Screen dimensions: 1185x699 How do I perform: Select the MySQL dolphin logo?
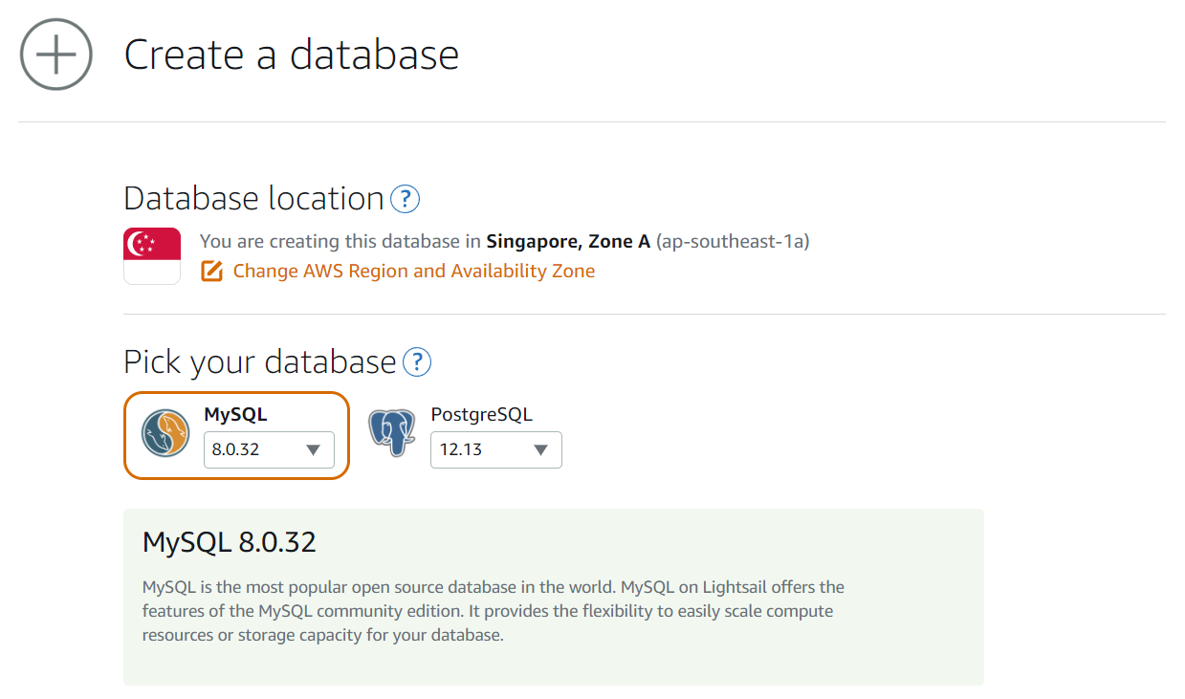[165, 432]
